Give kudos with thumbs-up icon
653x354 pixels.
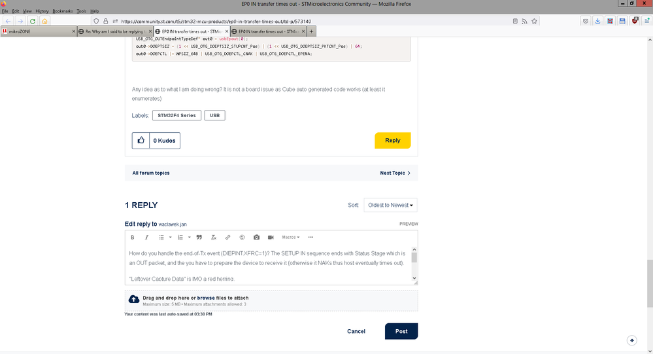click(x=141, y=141)
